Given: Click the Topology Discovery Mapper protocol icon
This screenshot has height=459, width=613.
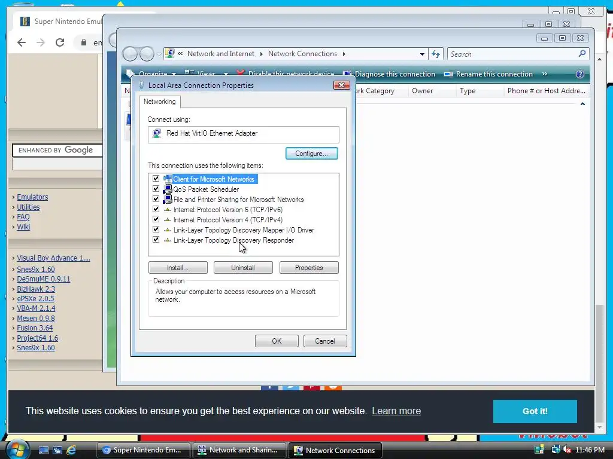Looking at the screenshot, I should 168,230.
